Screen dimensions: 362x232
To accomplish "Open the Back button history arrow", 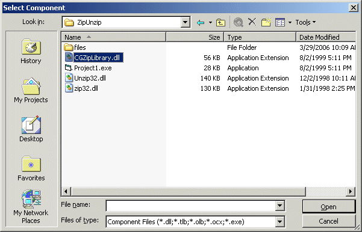I will pos(210,23).
